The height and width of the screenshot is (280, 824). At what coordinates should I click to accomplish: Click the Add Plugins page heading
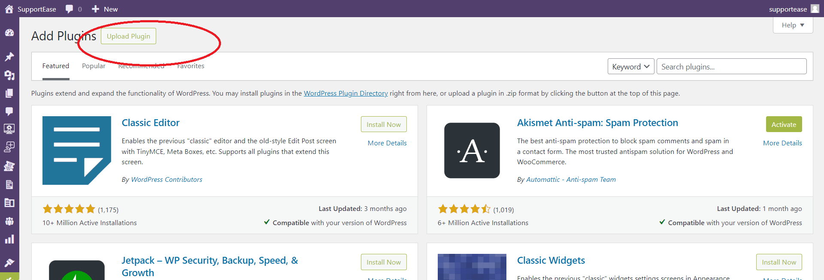(64, 36)
